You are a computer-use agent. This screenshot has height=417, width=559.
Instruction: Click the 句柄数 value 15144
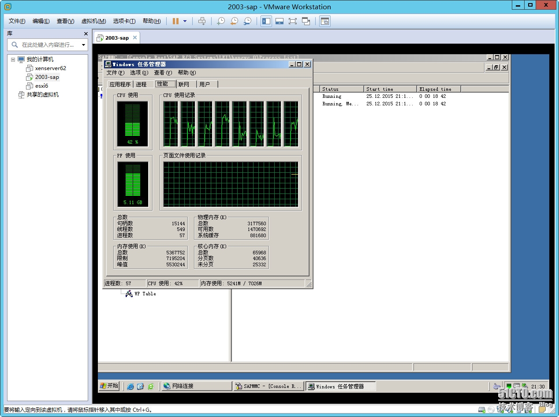[178, 223]
